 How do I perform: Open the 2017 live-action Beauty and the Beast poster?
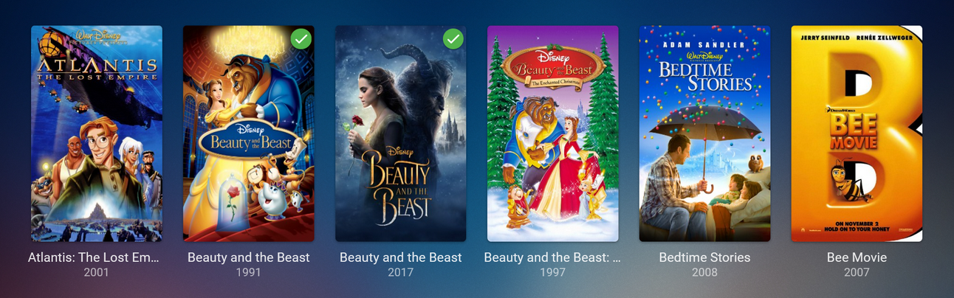(400, 134)
